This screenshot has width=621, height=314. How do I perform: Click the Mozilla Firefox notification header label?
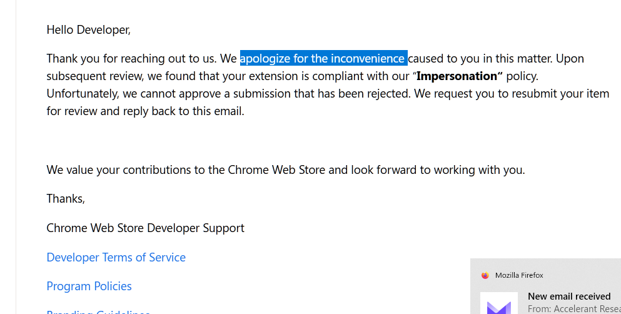[519, 275]
